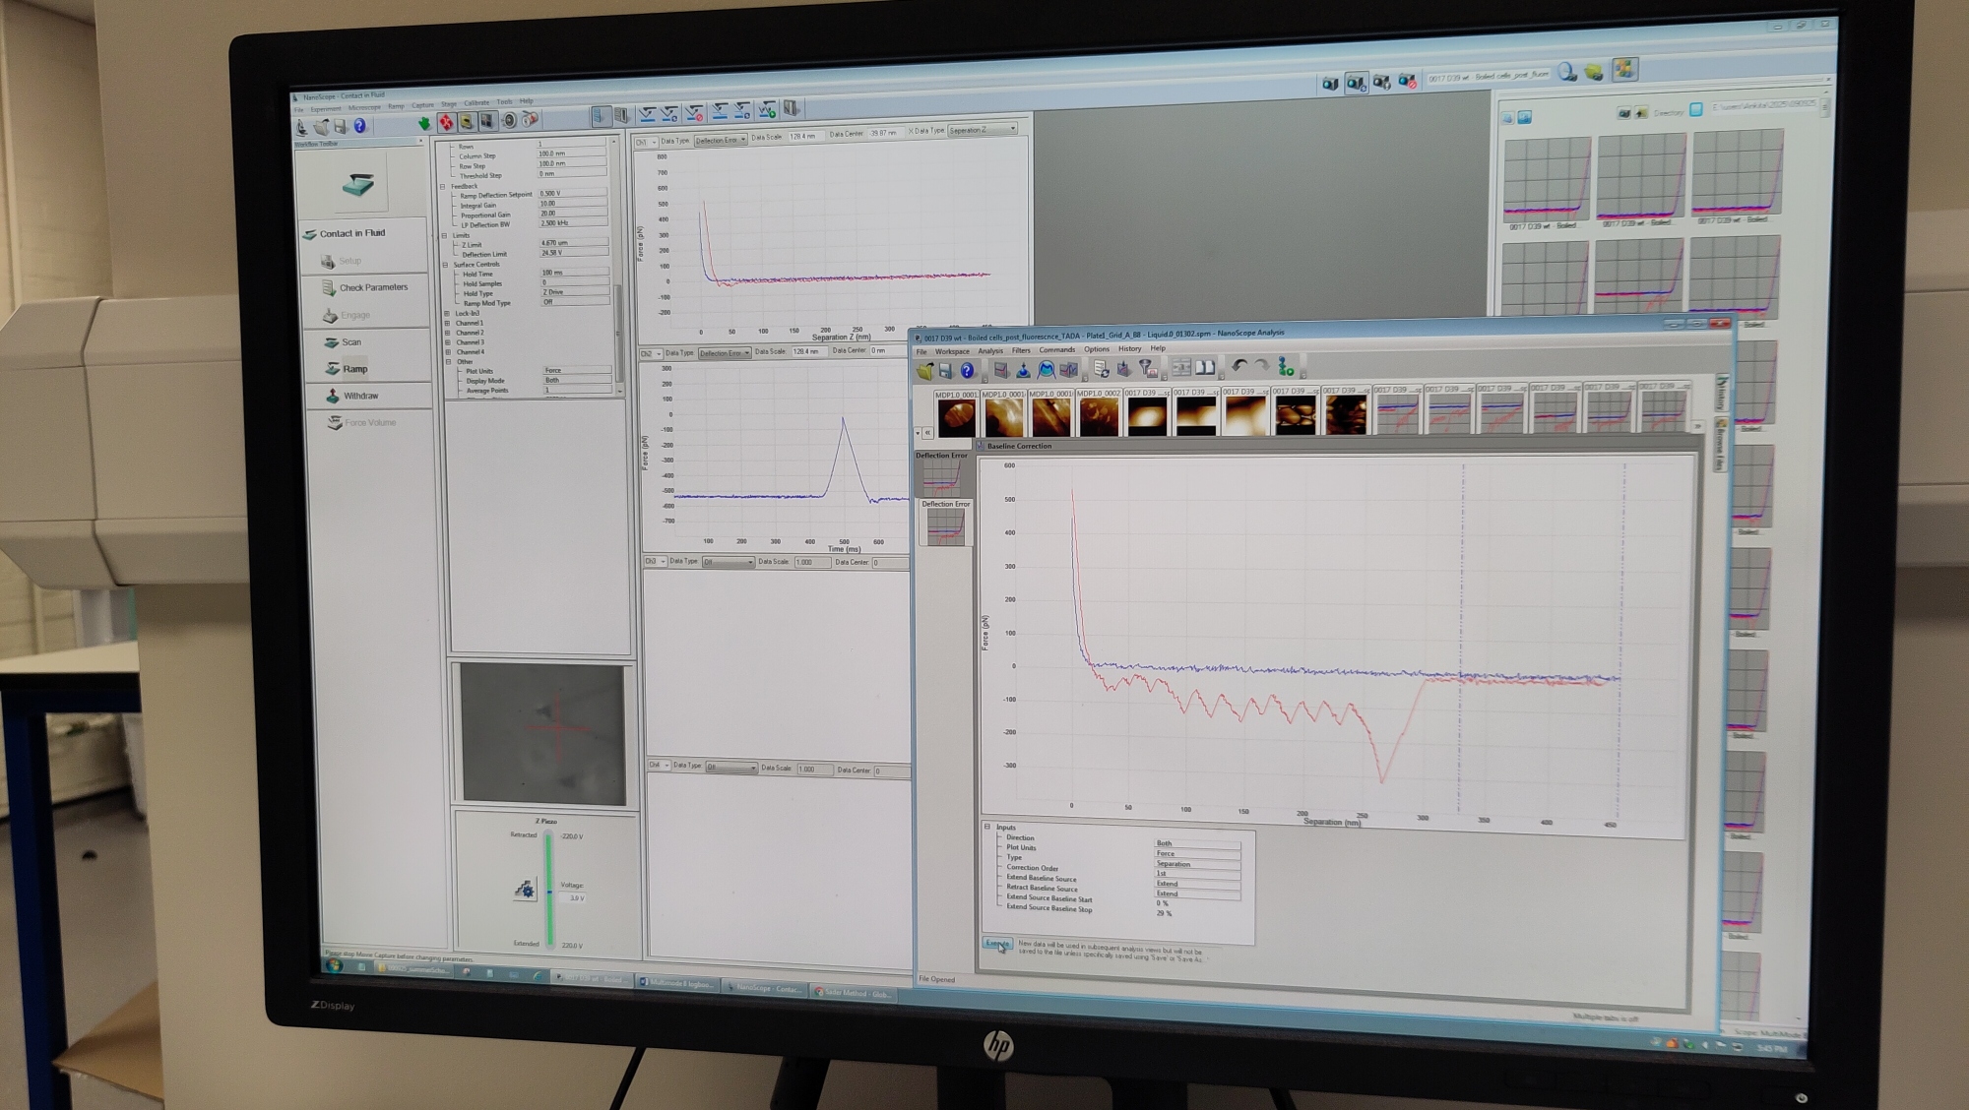Click the Execute button under Baseline Correction
Screen dimensions: 1969x1110
point(996,944)
